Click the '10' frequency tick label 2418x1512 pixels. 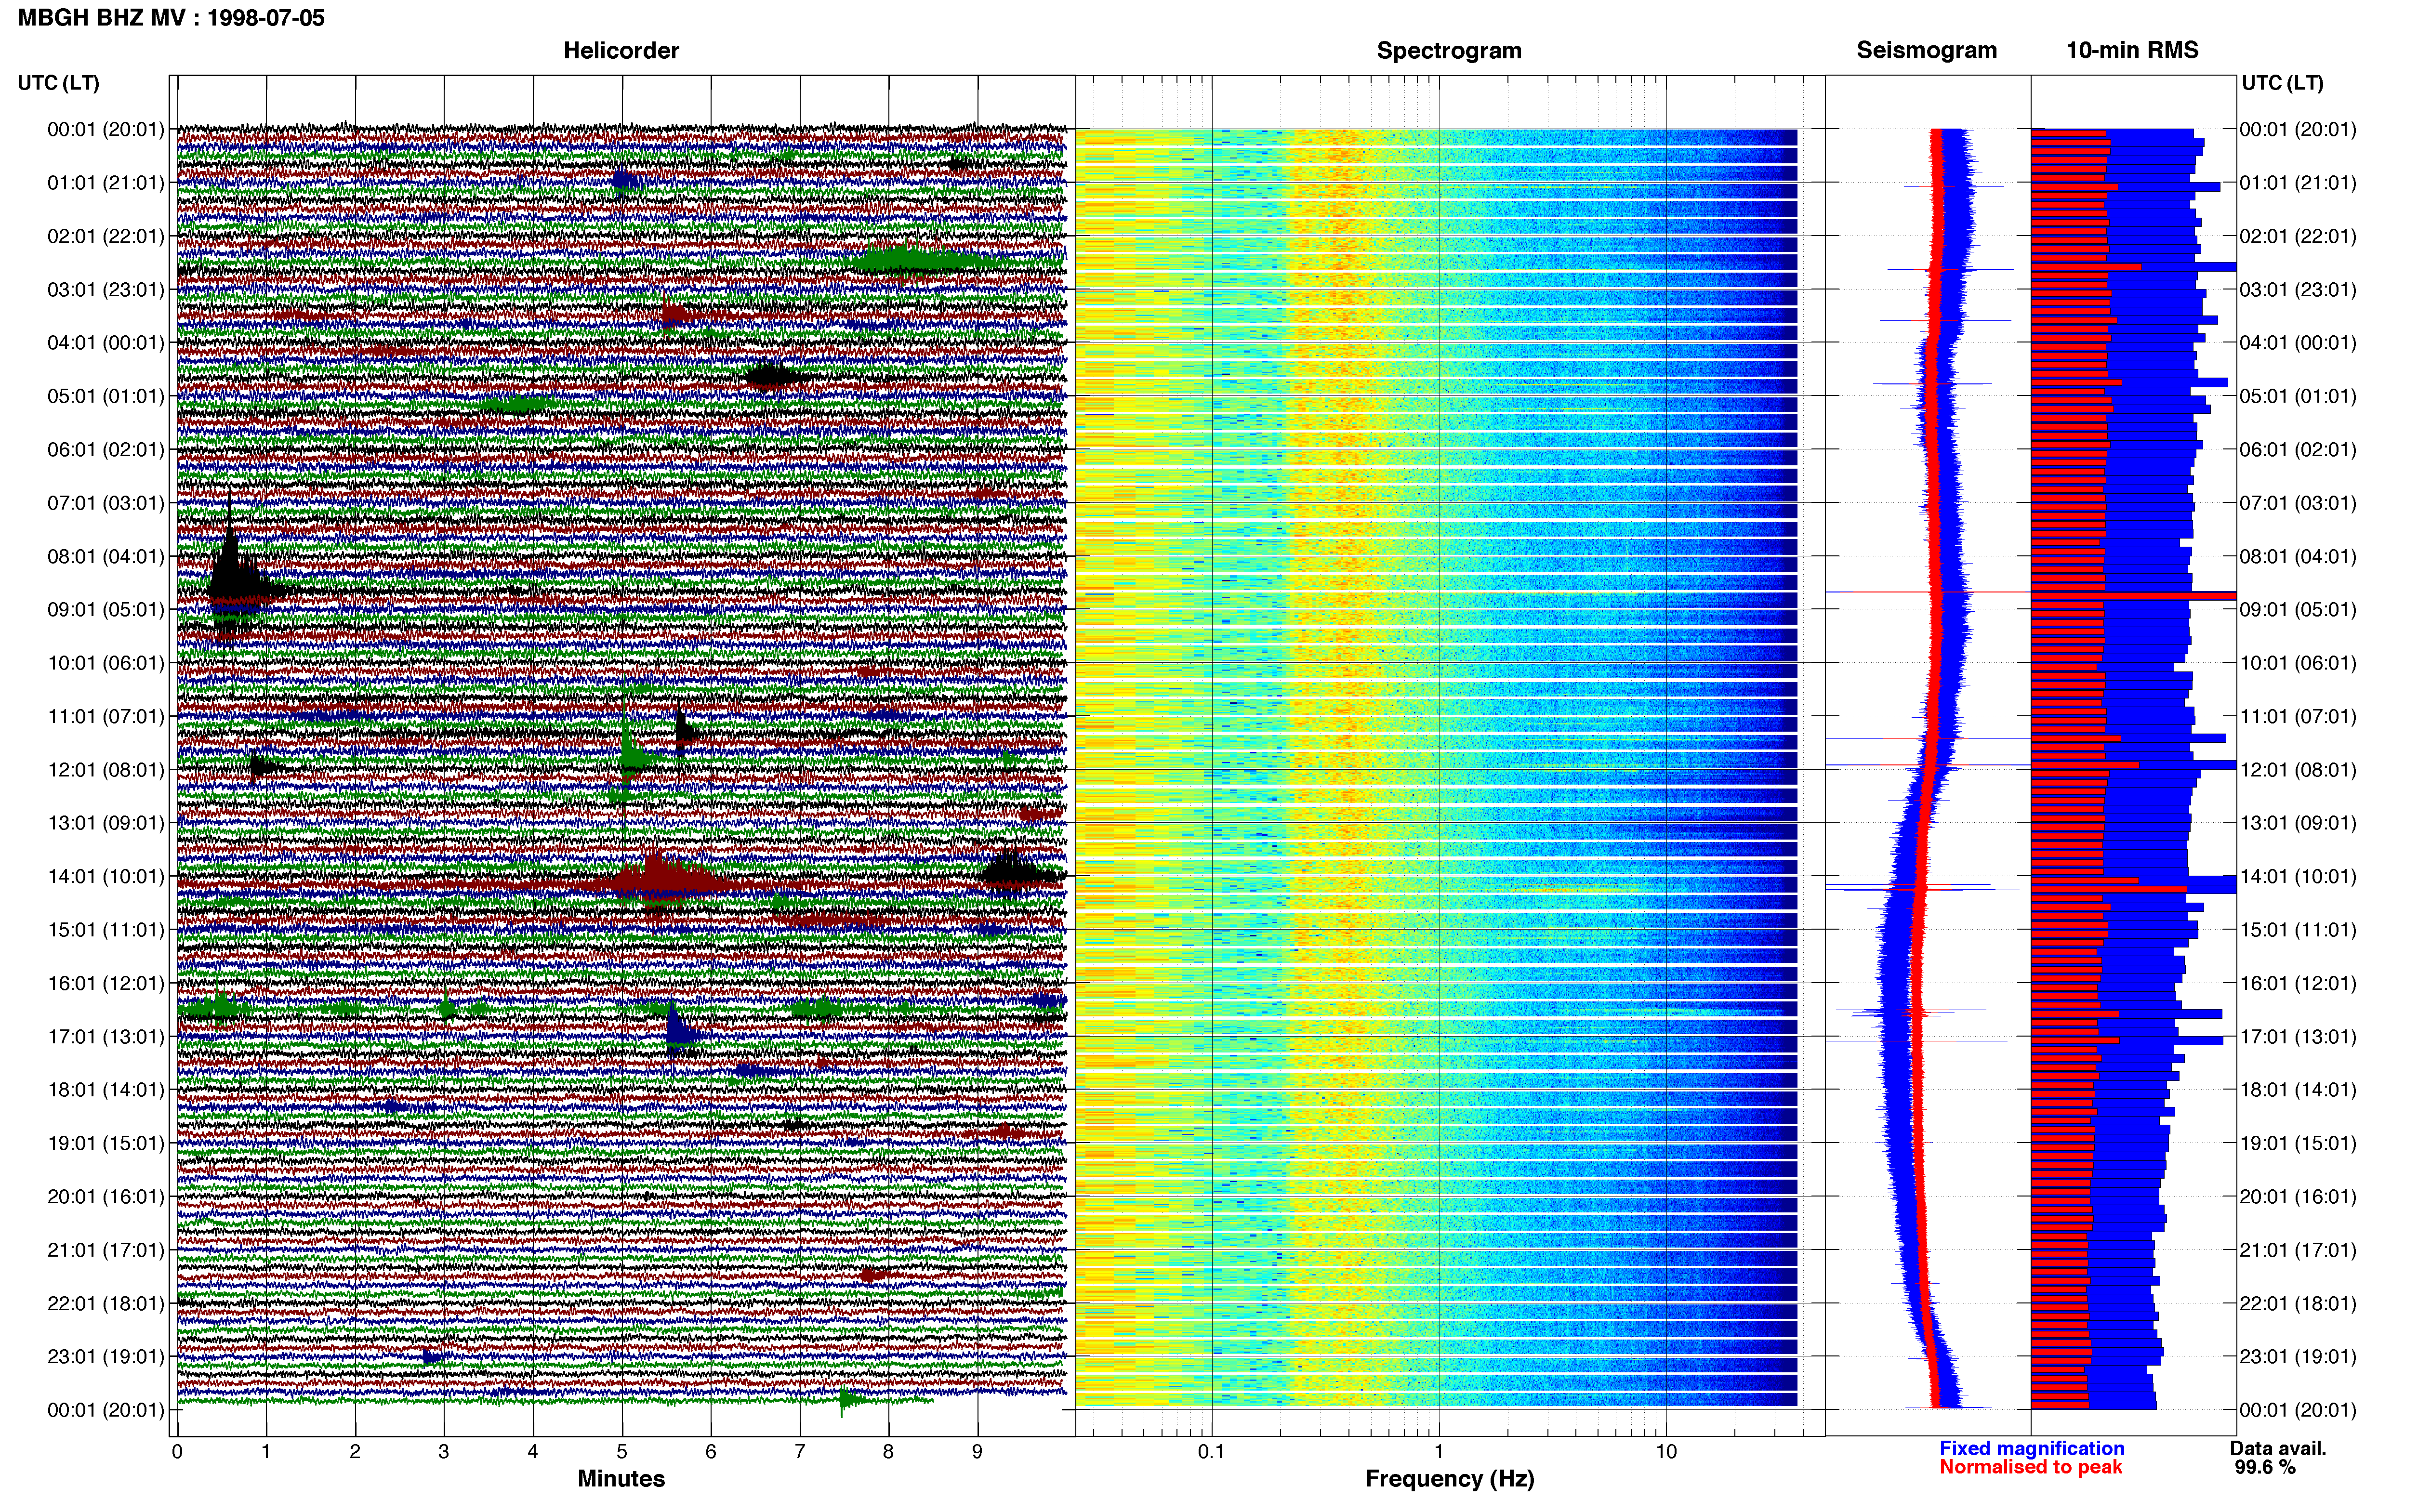(x=1666, y=1451)
